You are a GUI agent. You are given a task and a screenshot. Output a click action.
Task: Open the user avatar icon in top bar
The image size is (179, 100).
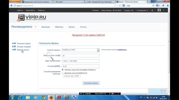(159, 10)
